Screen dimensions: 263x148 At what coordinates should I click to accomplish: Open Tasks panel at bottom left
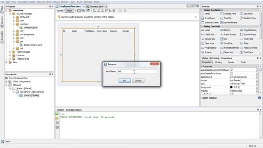coord(5,141)
